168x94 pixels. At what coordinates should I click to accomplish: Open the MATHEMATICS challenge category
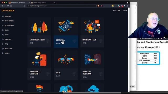pyautogui.click(x=92, y=32)
